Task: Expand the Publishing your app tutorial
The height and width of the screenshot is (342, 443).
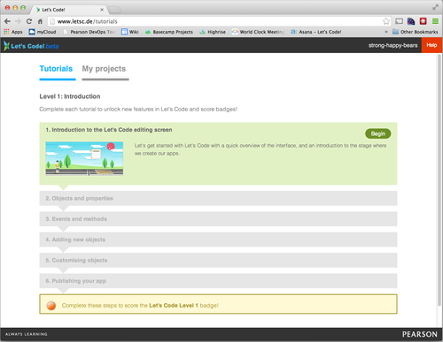Action: 218,281
